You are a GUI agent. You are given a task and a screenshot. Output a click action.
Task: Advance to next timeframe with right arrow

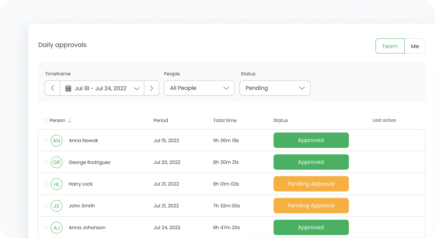151,88
